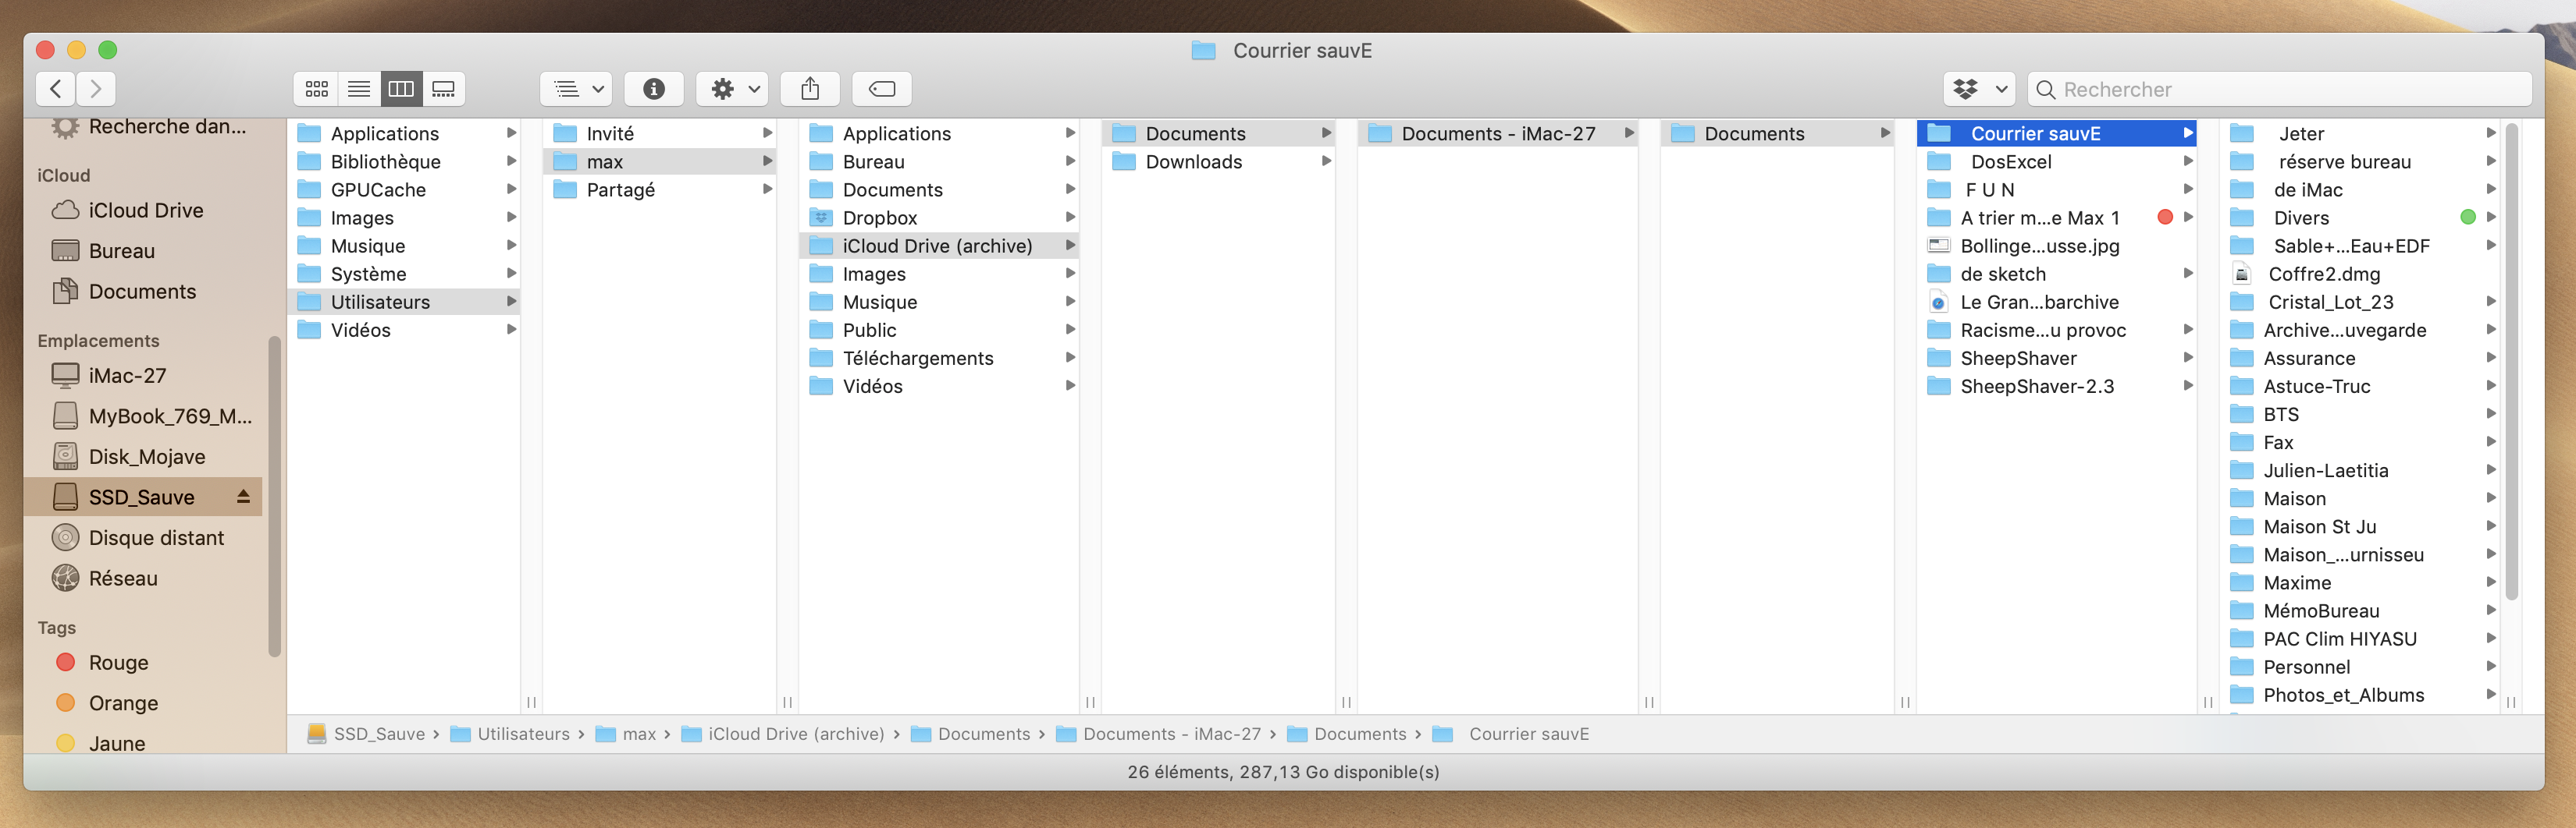Click max in the path bar
Image resolution: width=2576 pixels, height=828 pixels.
pos(626,734)
